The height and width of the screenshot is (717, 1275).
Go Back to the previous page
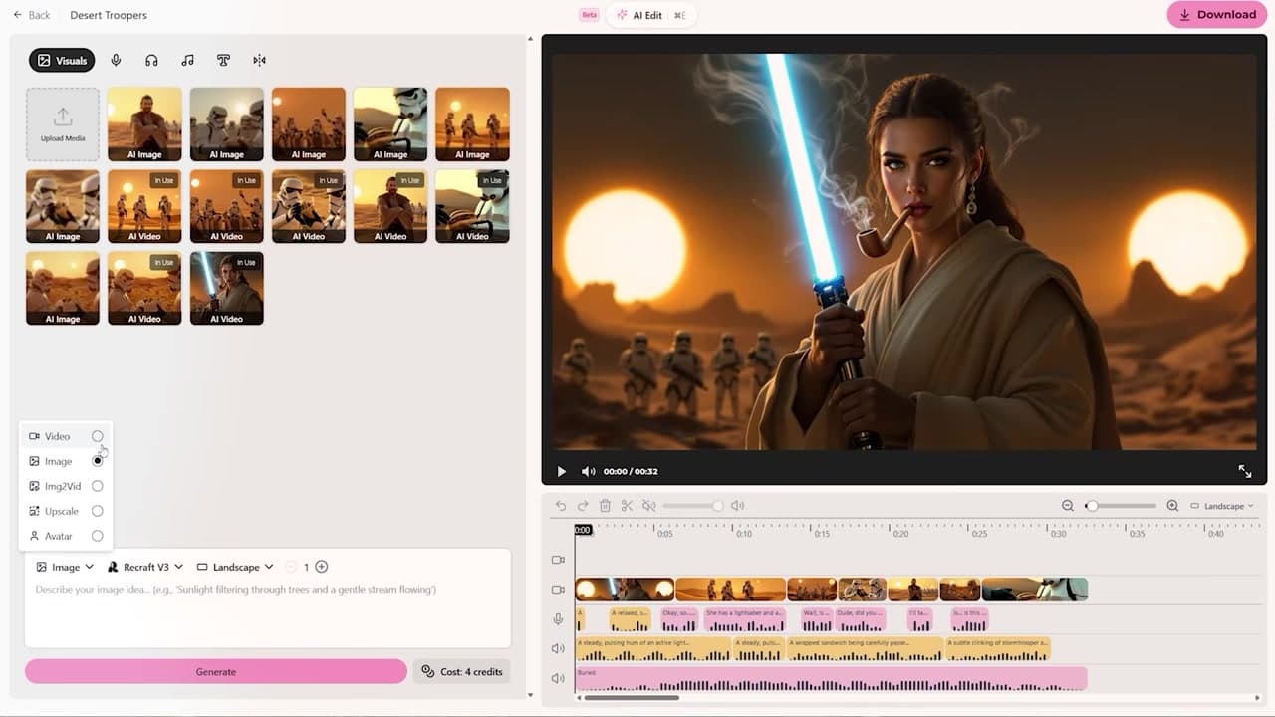click(x=31, y=15)
